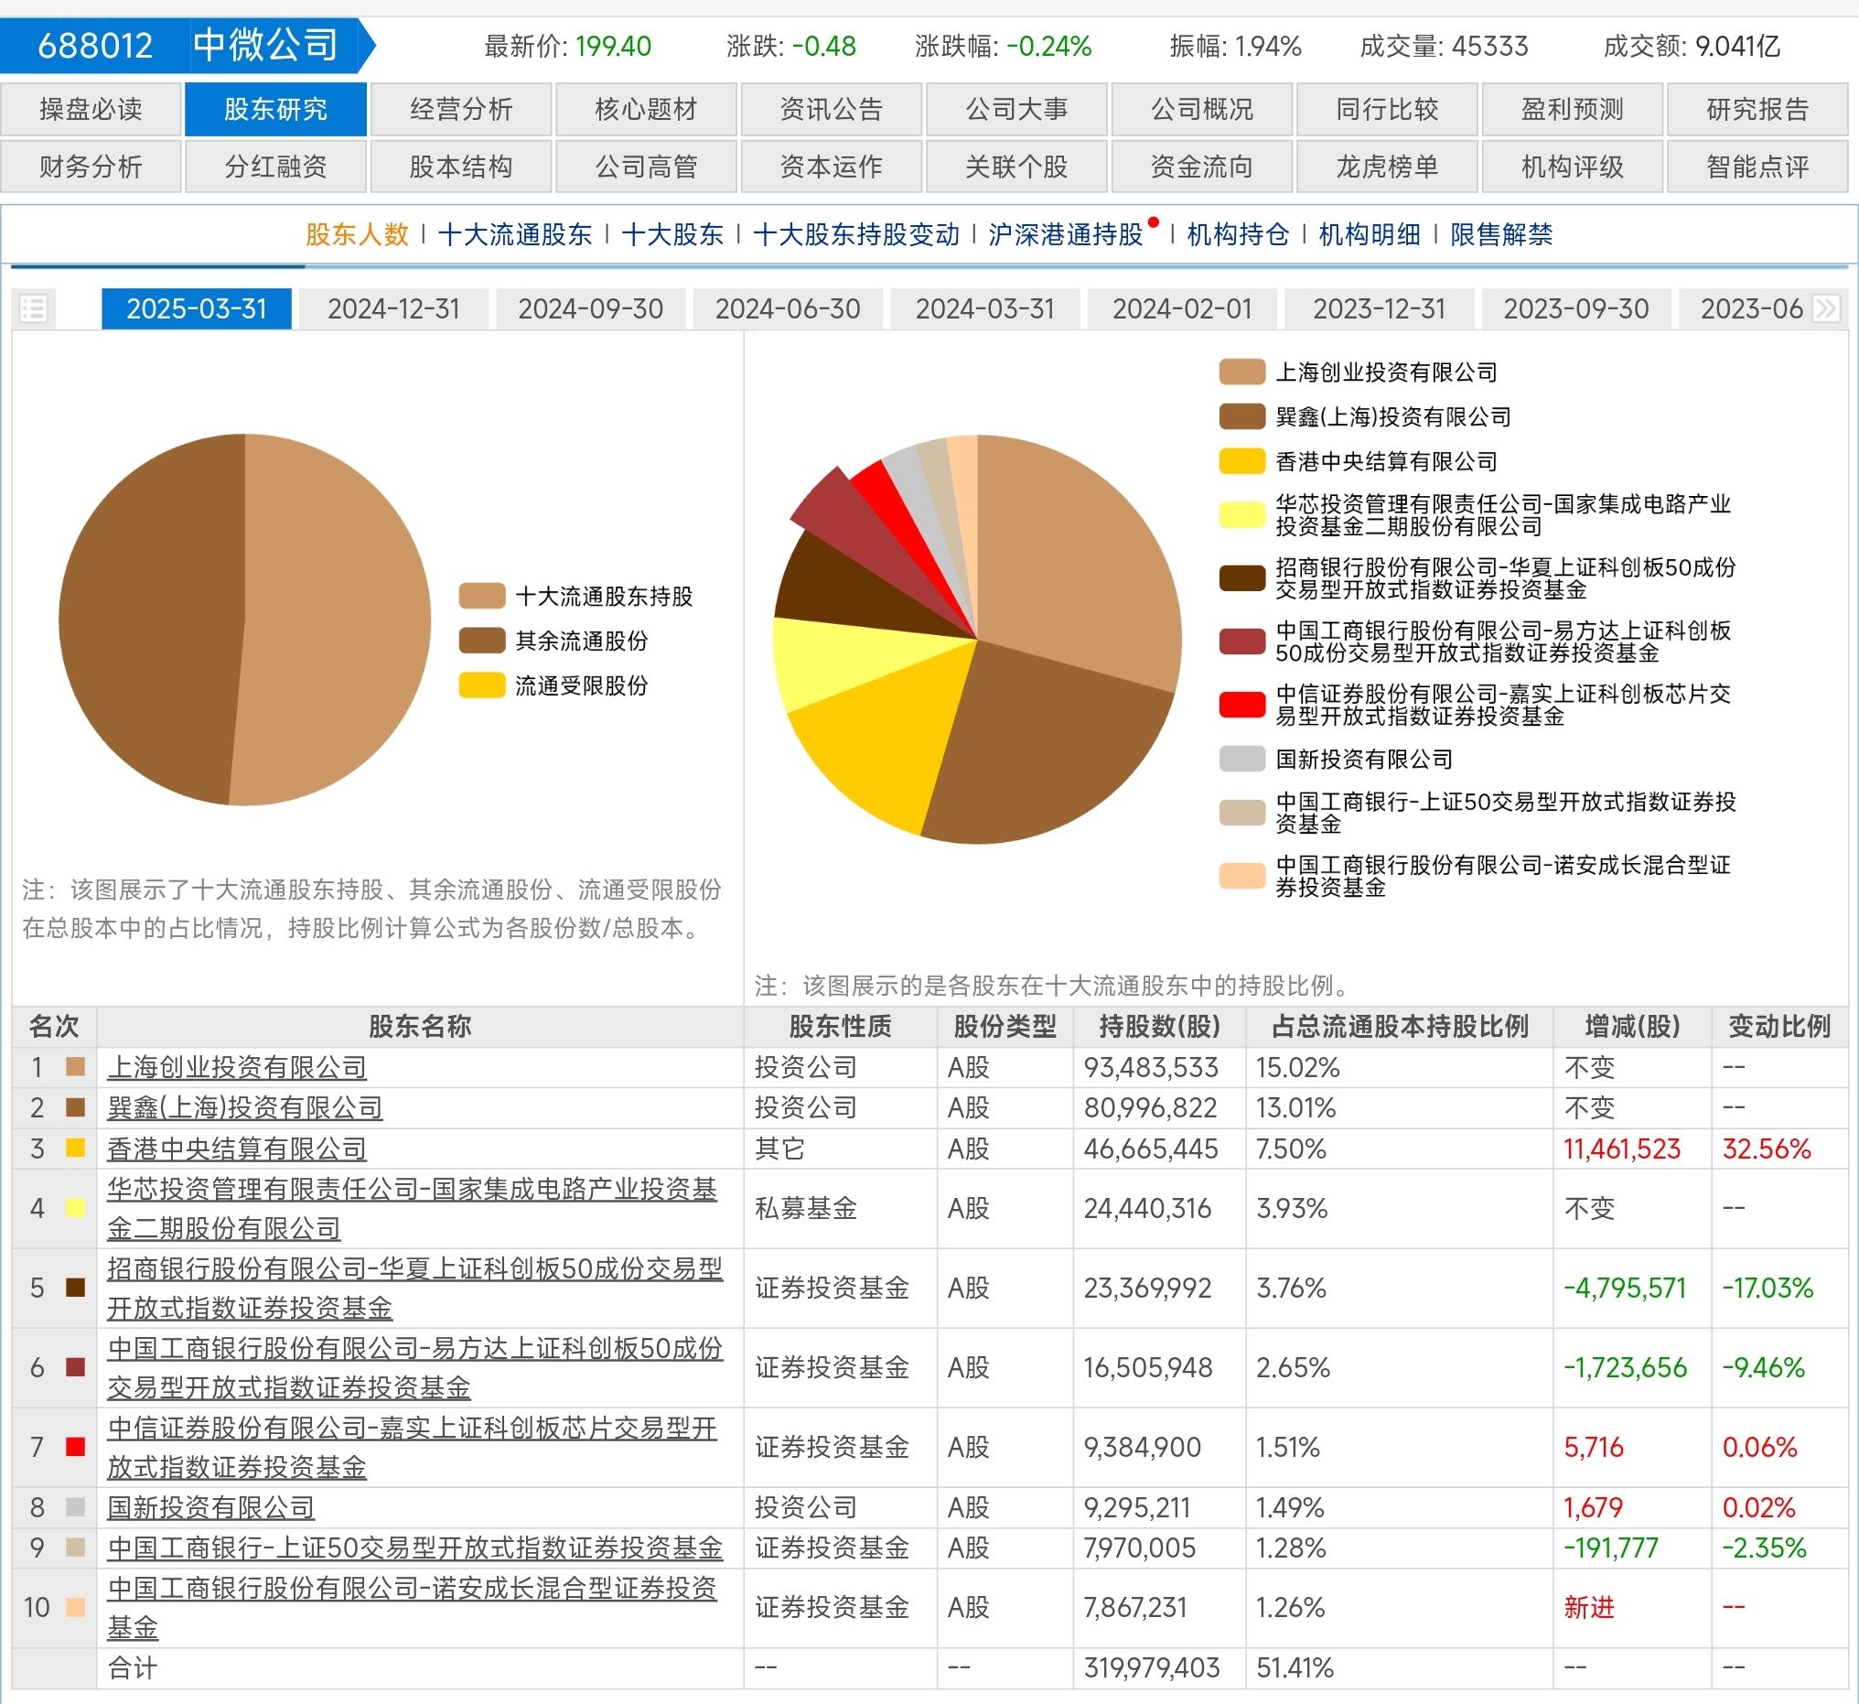
Task: Jump to 机构持仓 section
Action: coord(1239,234)
